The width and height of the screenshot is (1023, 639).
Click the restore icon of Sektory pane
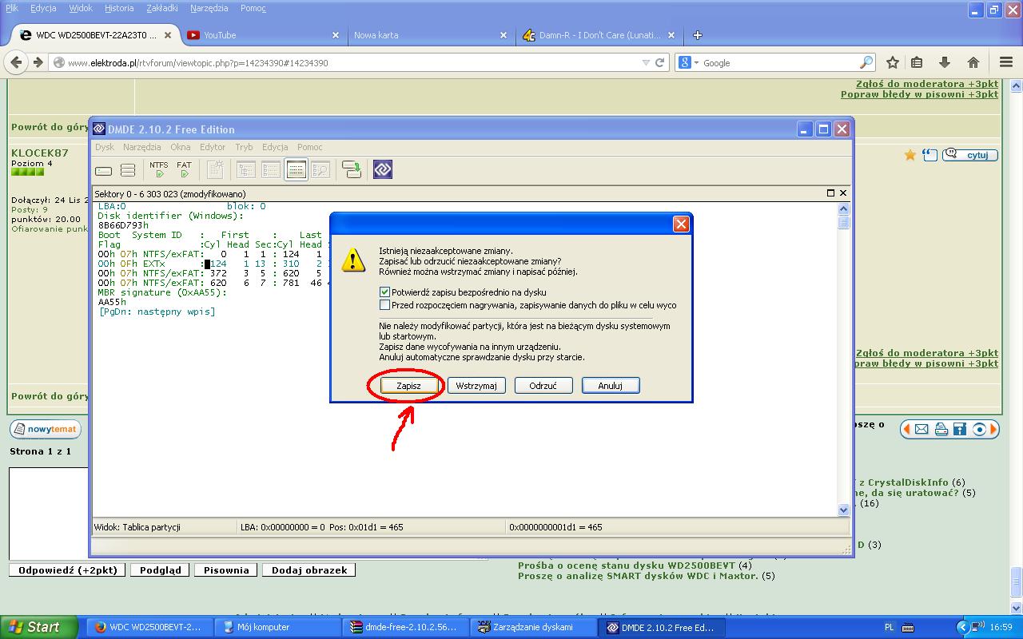point(830,193)
